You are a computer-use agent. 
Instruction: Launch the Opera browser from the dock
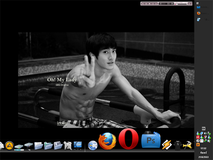click(x=129, y=139)
